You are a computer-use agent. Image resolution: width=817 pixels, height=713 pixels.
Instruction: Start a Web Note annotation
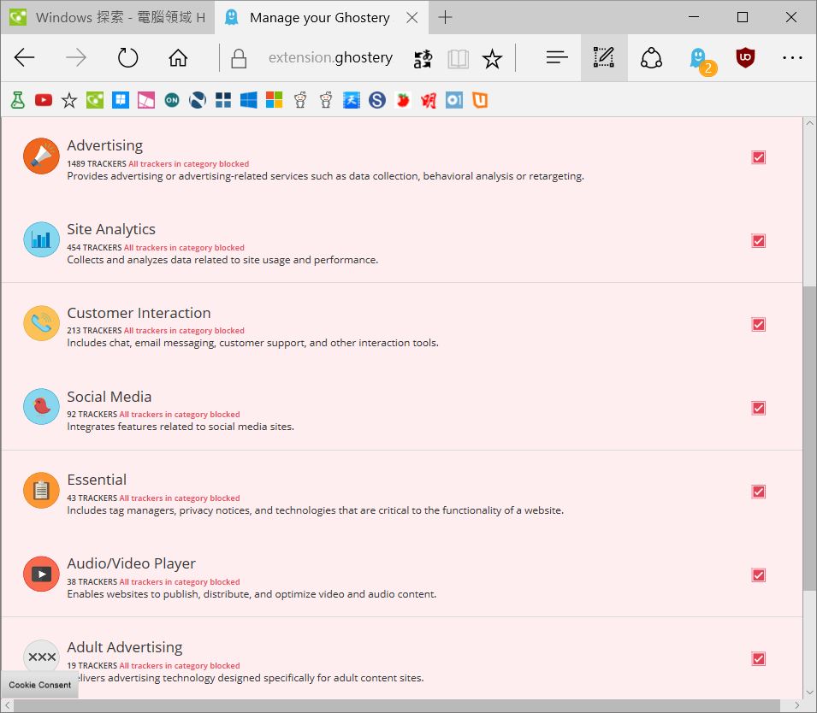tap(604, 57)
